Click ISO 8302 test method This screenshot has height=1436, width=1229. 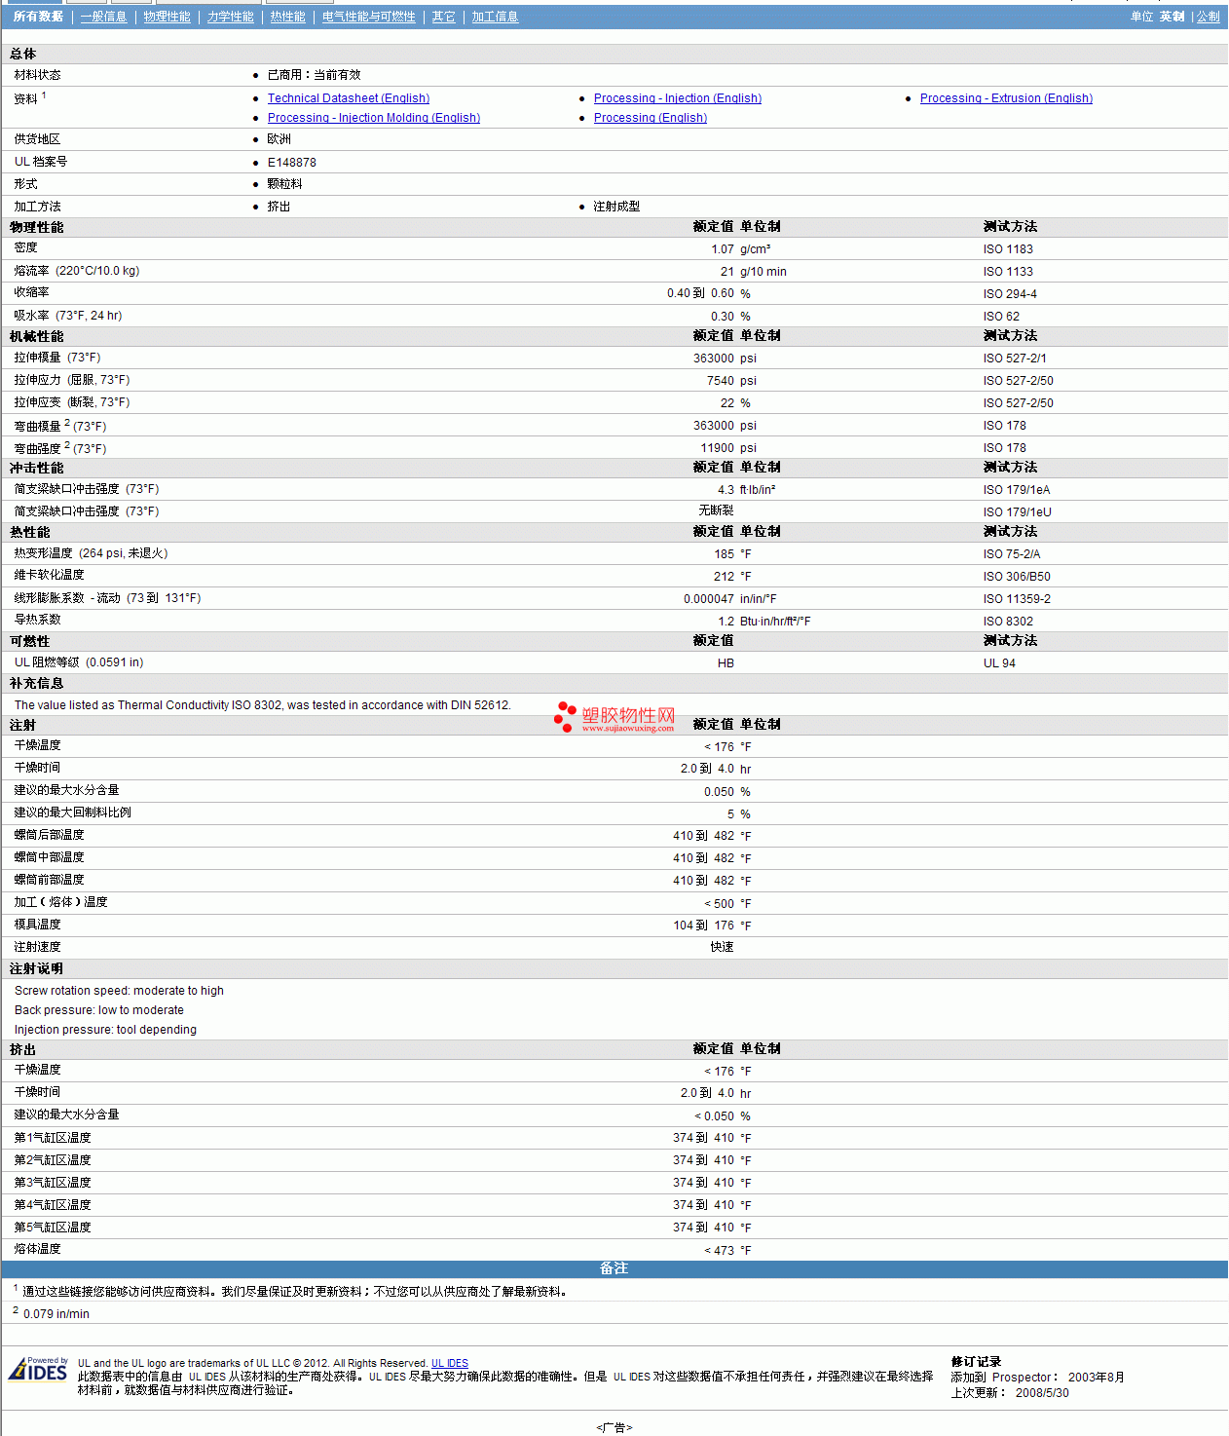point(1008,622)
